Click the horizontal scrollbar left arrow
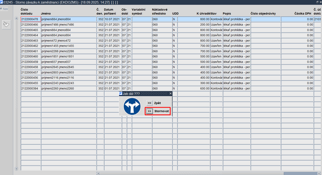322x175 pixels. pos(98,173)
